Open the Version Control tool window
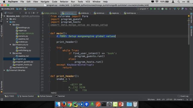 [26, 96]
